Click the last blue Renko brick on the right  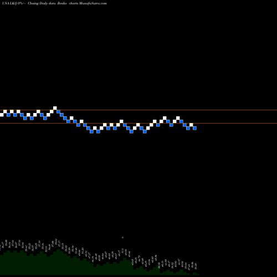[x=194, y=128]
